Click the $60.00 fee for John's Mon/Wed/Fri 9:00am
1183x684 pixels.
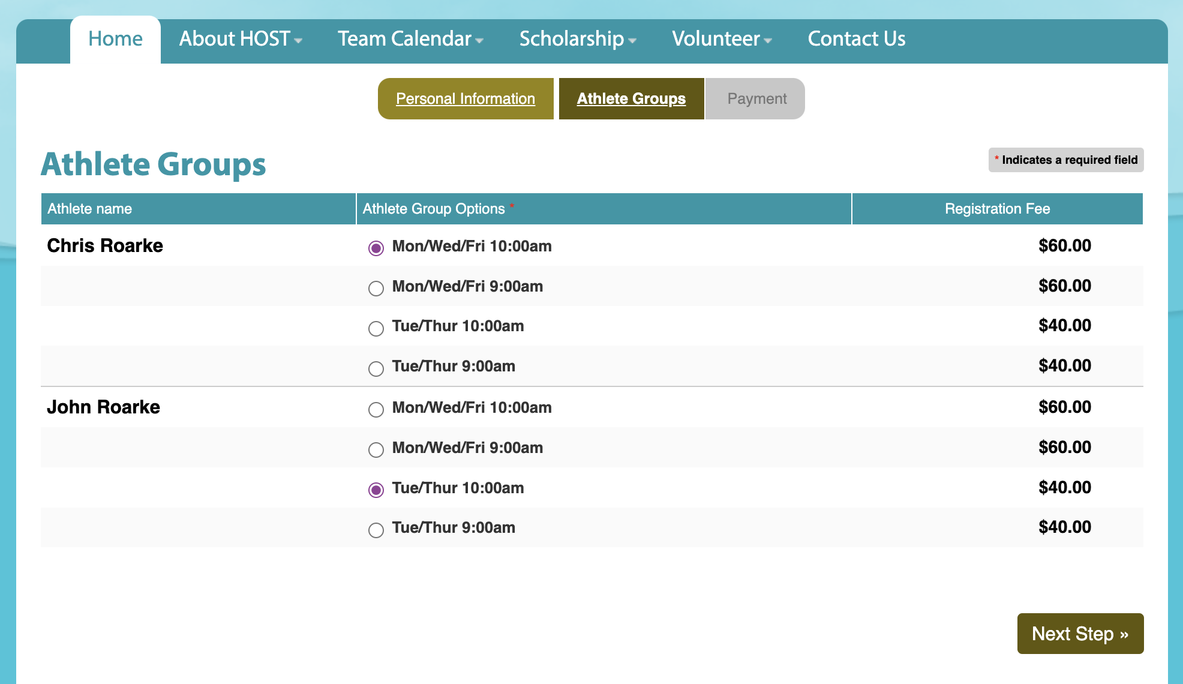1065,447
